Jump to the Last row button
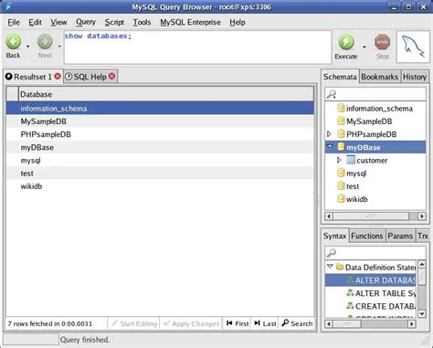Screen dimensions: 433x348 [x=265, y=323]
